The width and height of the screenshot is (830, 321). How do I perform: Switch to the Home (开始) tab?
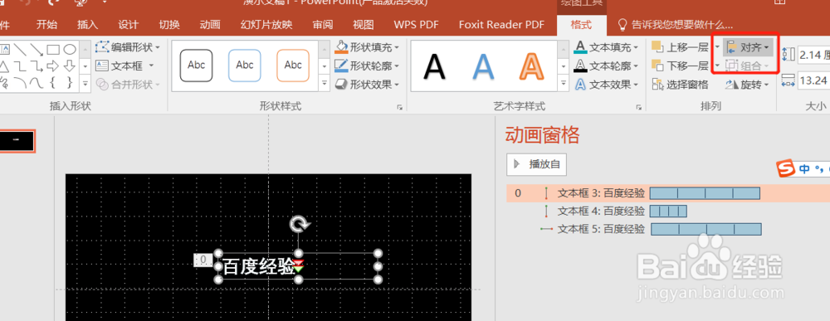(x=46, y=24)
